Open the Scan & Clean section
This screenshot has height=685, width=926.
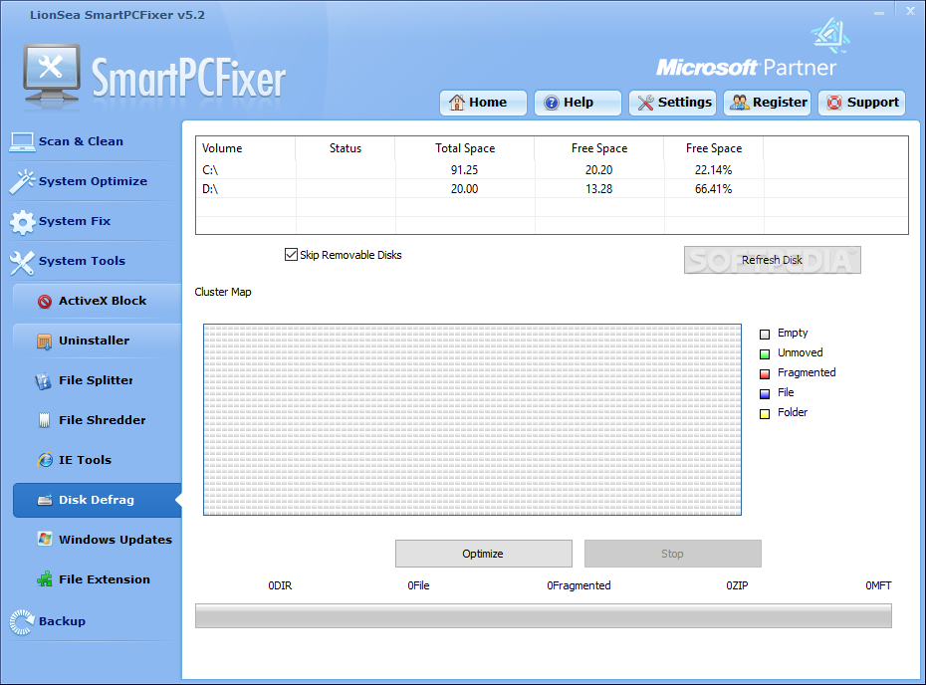click(81, 141)
